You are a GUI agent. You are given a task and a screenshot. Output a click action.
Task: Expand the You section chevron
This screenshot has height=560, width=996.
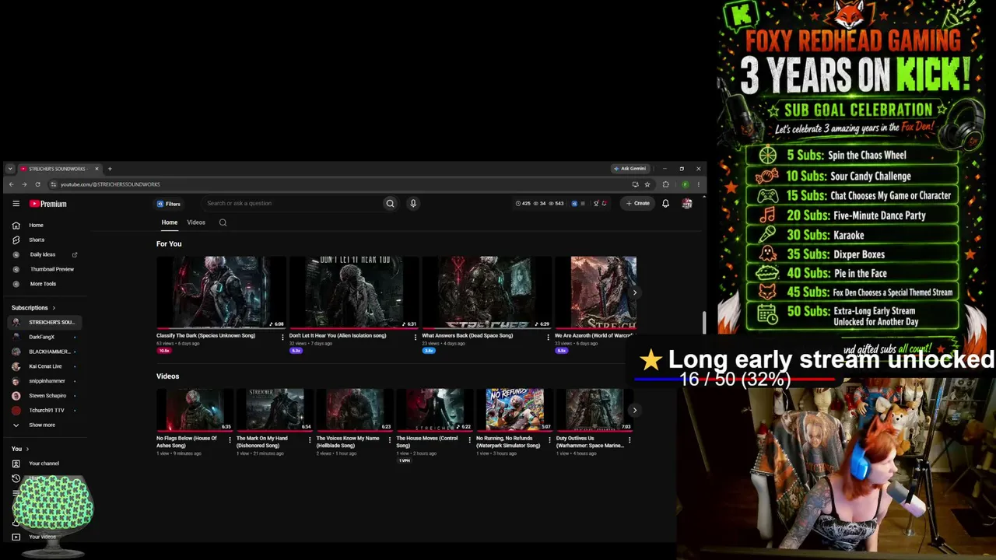(27, 449)
